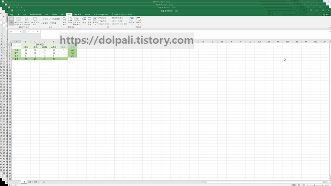Select the first sheet tab (1월)
The height and width of the screenshot is (186, 331).
pos(24,182)
